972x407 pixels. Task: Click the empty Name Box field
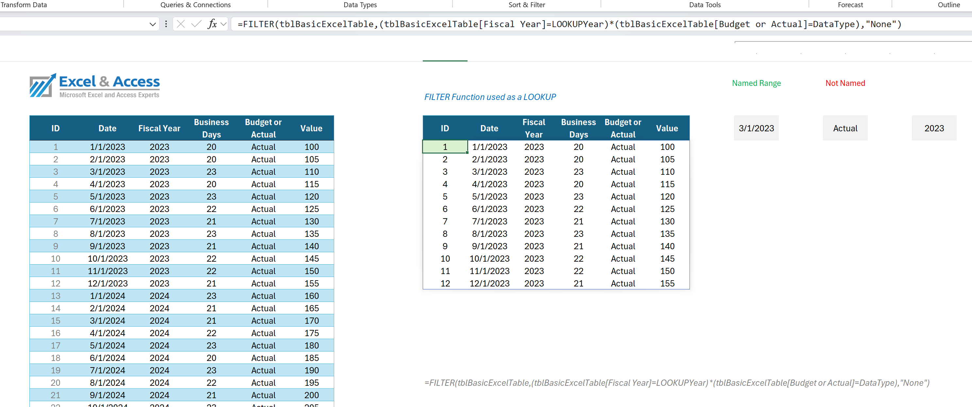pos(74,24)
